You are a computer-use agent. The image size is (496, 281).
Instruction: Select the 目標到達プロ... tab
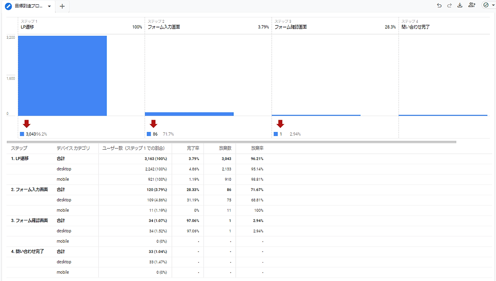click(29, 6)
